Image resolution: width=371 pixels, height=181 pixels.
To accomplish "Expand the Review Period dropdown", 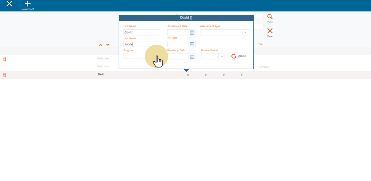I will click(x=221, y=56).
